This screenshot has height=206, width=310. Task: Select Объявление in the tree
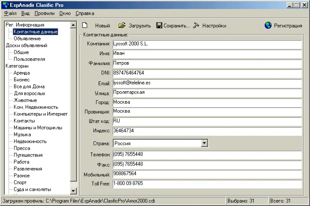pyautogui.click(x=27, y=39)
